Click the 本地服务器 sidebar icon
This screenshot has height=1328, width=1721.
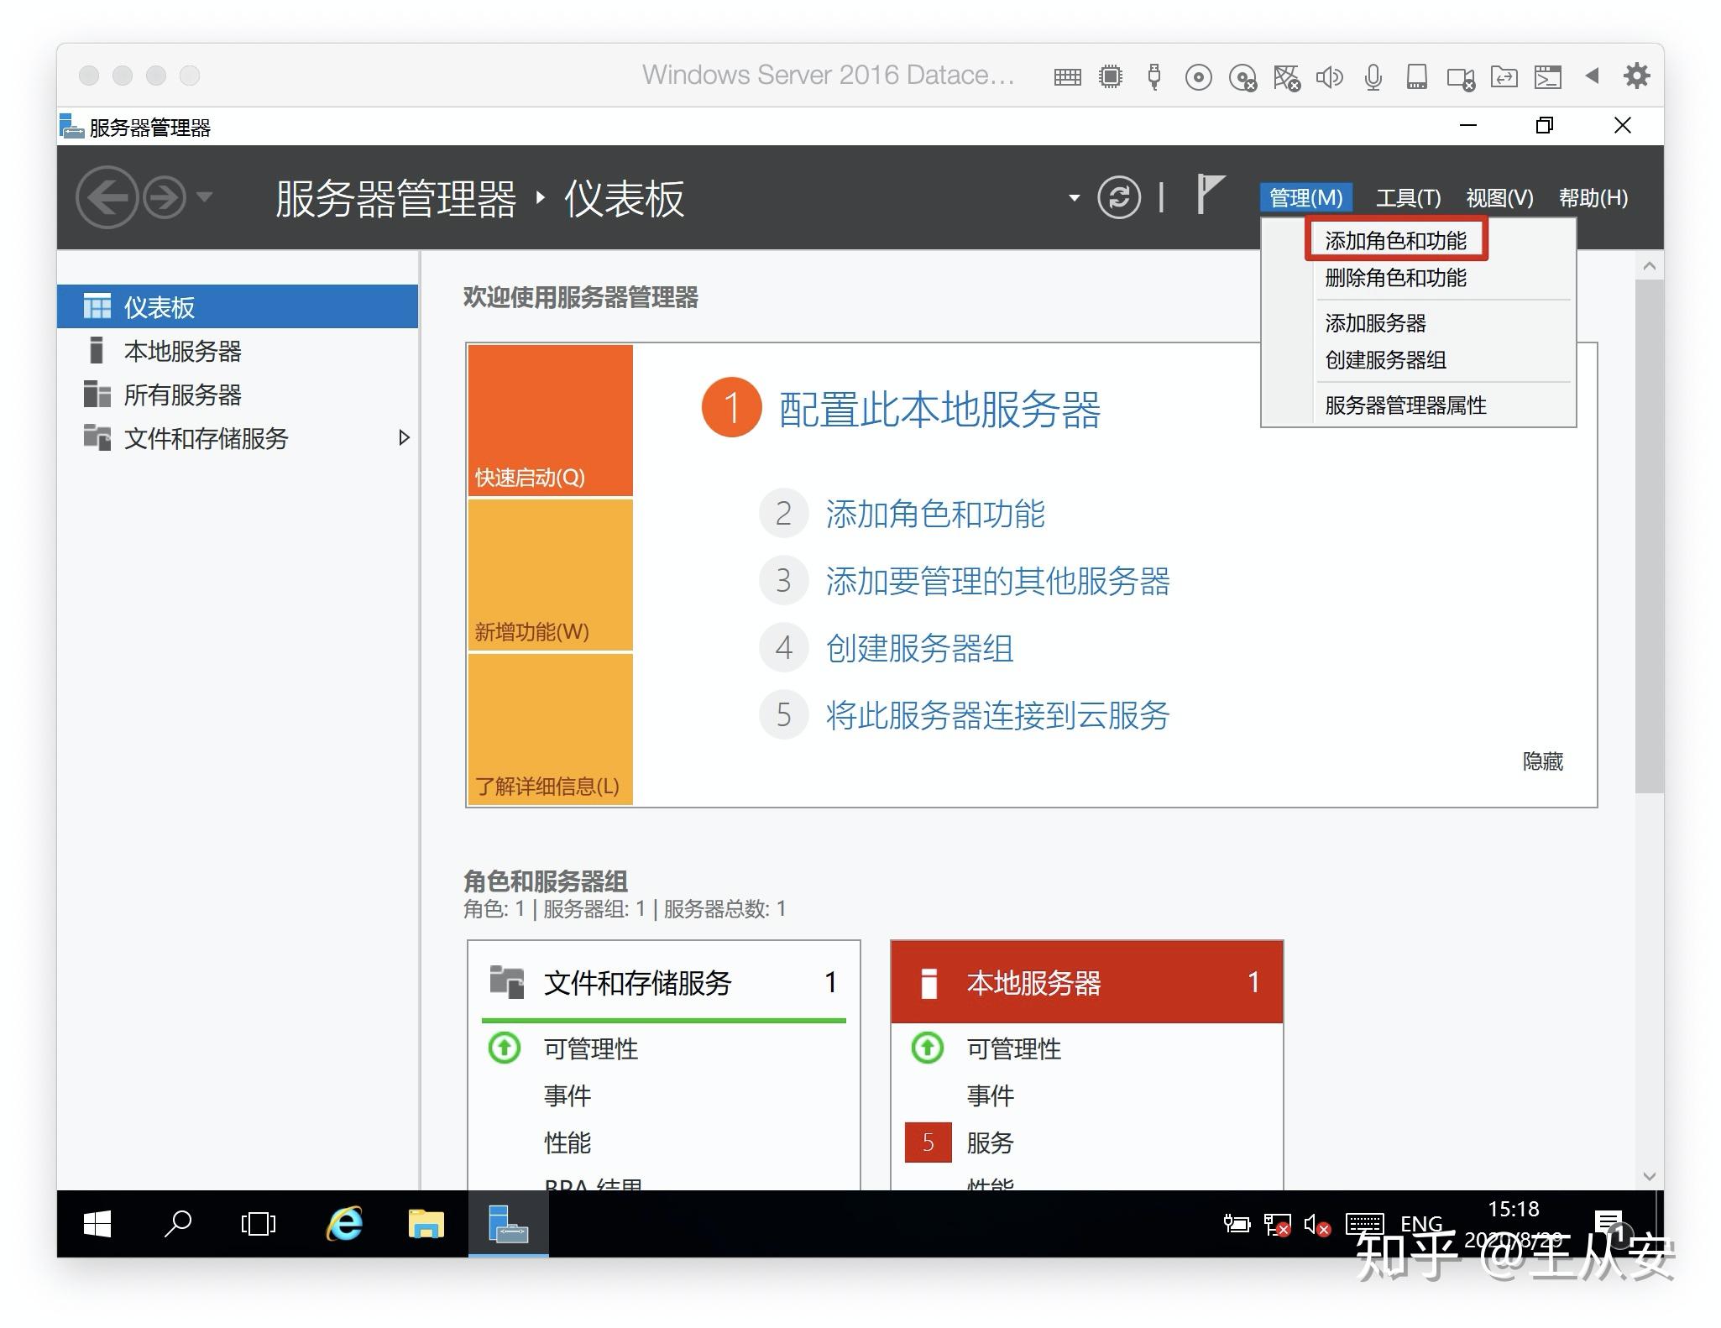coord(97,351)
